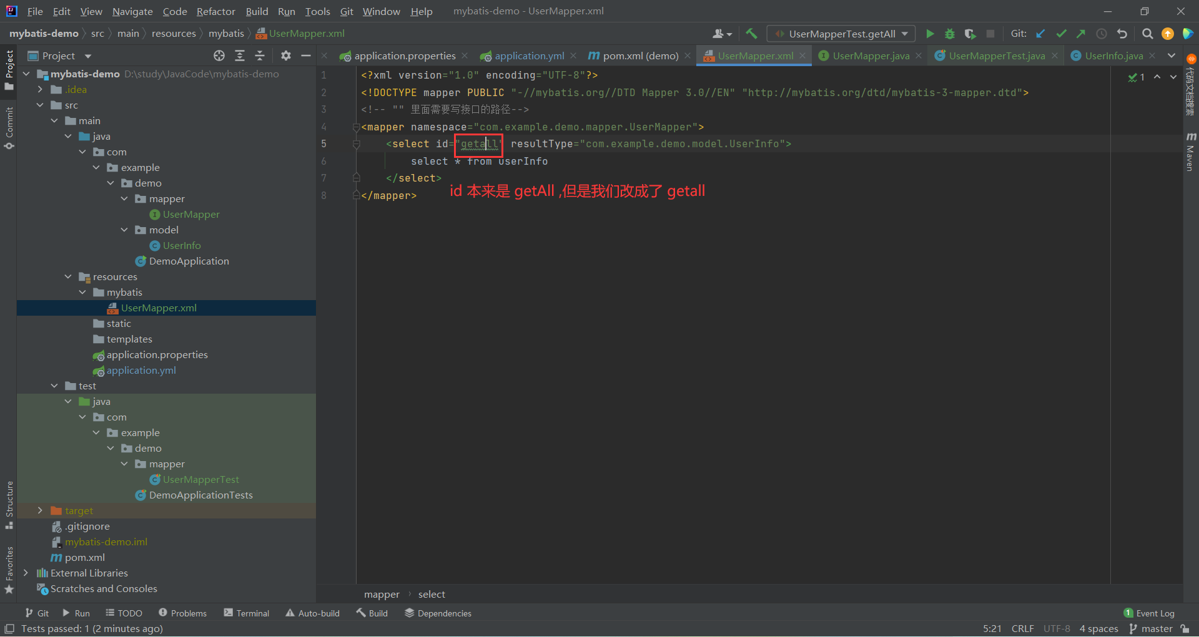Open the Navigate menu
Image resolution: width=1199 pixels, height=637 pixels.
point(132,11)
